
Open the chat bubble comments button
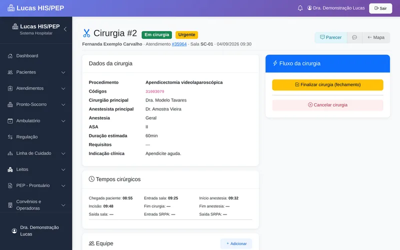[354, 37]
